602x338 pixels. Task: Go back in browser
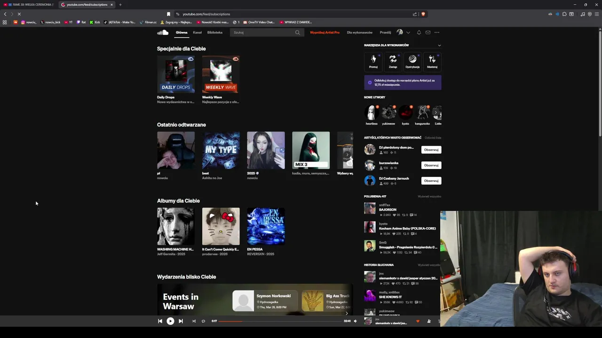point(5,14)
